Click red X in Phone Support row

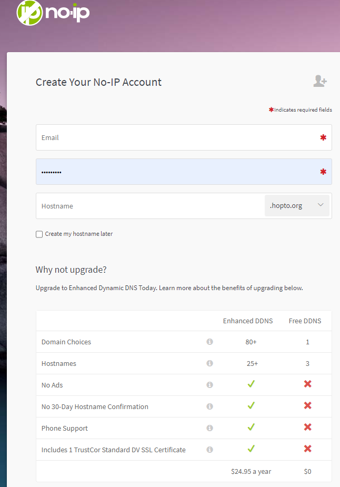308,428
